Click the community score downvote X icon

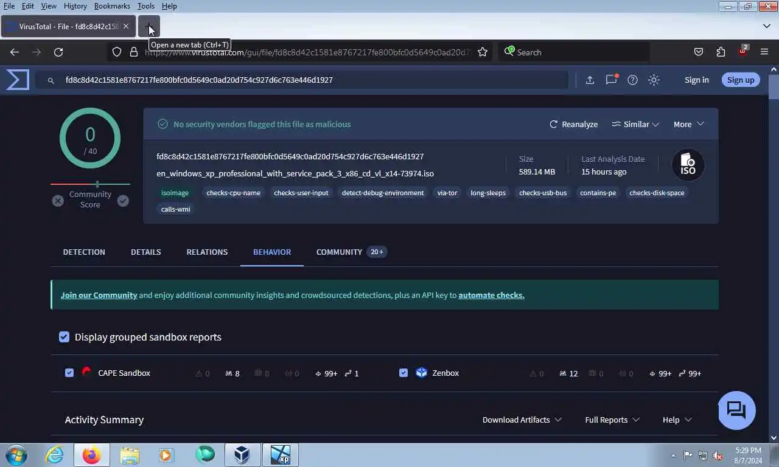tap(58, 201)
